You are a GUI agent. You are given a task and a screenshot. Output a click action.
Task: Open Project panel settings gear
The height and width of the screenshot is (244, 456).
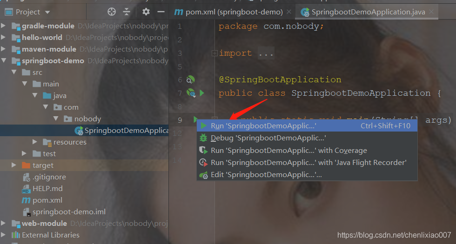click(x=146, y=12)
